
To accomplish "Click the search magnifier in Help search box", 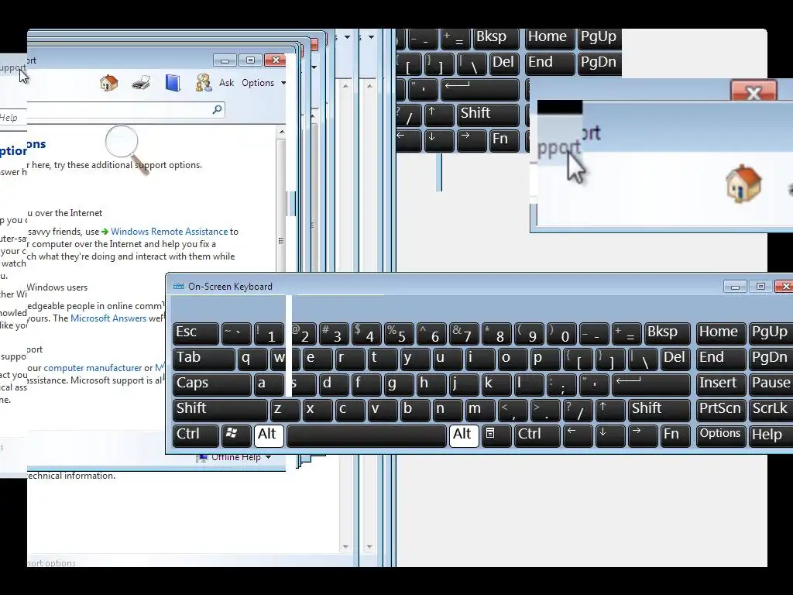I will [217, 109].
